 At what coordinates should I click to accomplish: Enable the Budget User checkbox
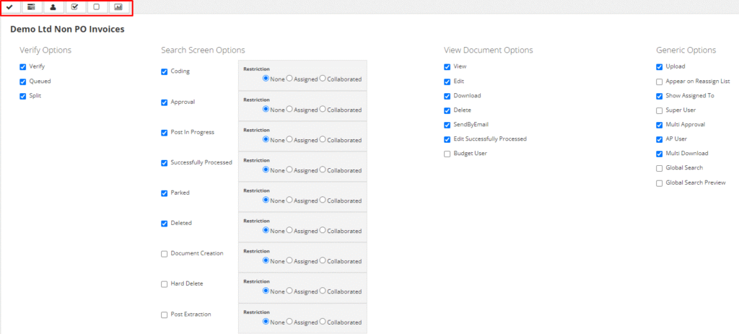tap(447, 154)
